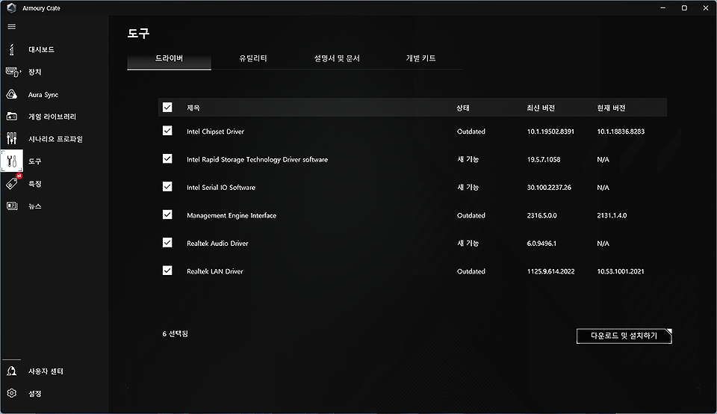The image size is (717, 414).
Task: Open 뉴스 news icon in sidebar
Action: pos(11,206)
